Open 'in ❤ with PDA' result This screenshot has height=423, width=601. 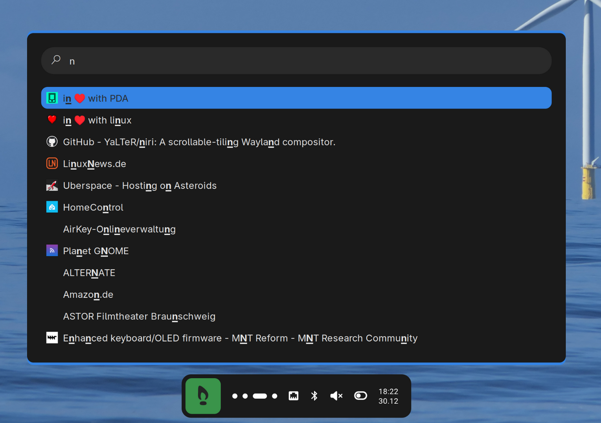click(x=296, y=98)
